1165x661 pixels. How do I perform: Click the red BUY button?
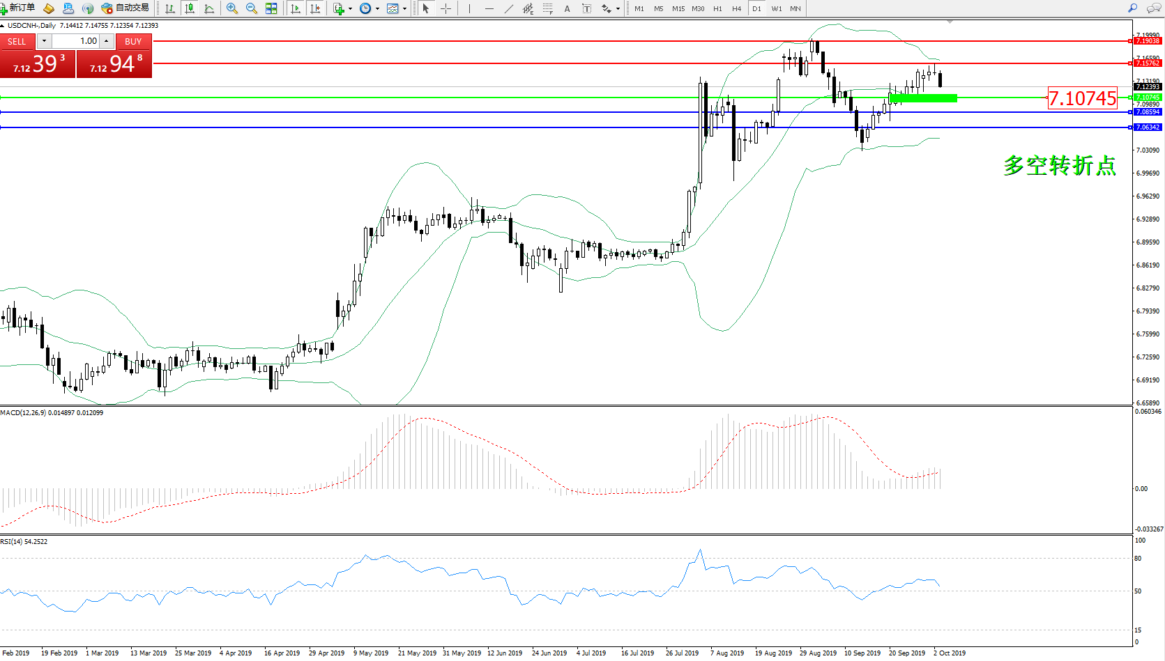pos(133,42)
